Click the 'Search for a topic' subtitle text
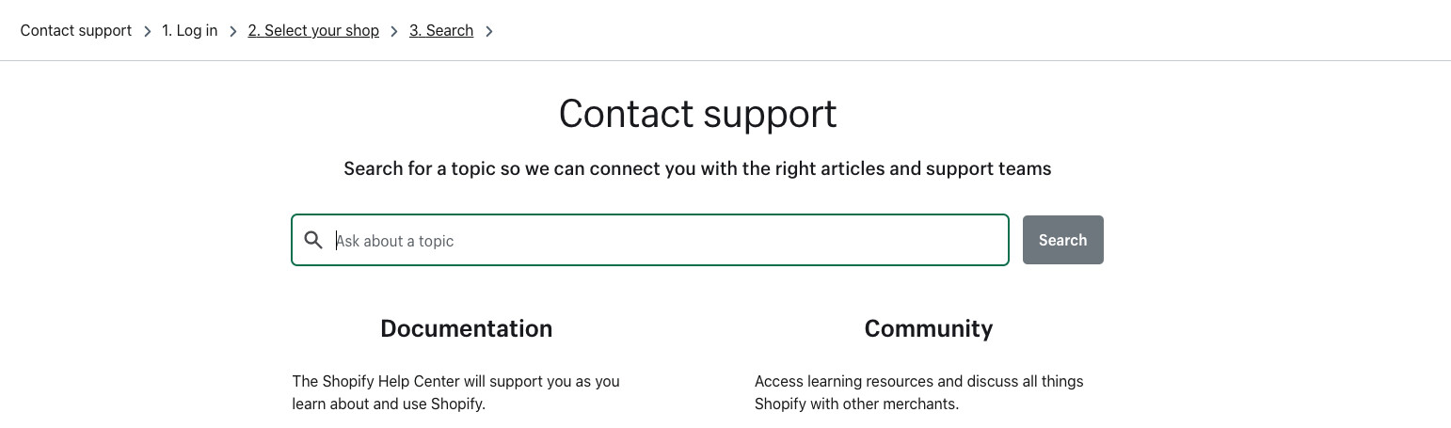The image size is (1451, 428). tap(697, 169)
